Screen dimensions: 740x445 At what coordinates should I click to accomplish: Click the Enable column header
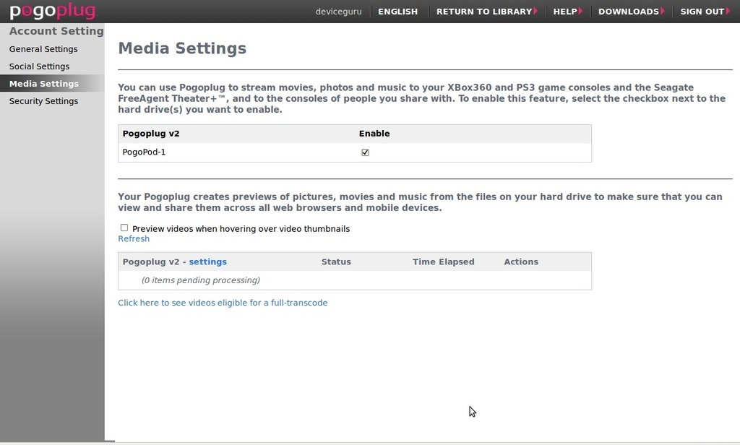pos(374,134)
